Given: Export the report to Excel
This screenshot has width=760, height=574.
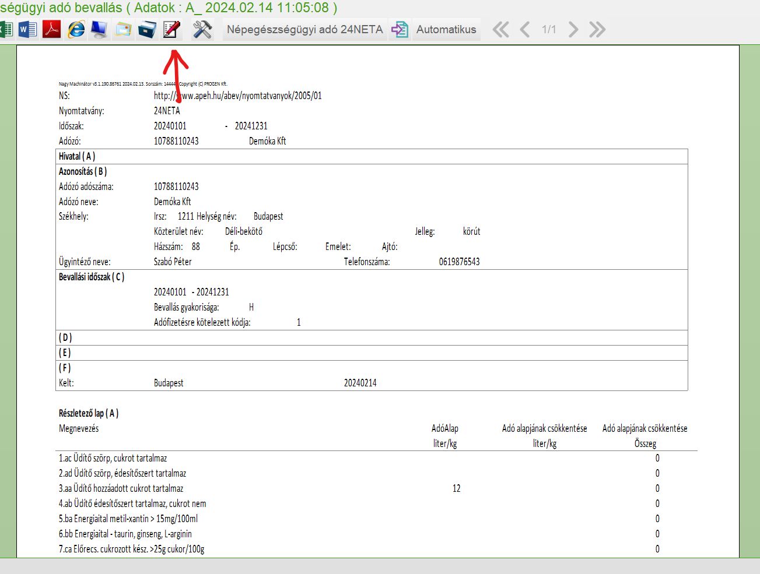Looking at the screenshot, I should tap(6, 29).
